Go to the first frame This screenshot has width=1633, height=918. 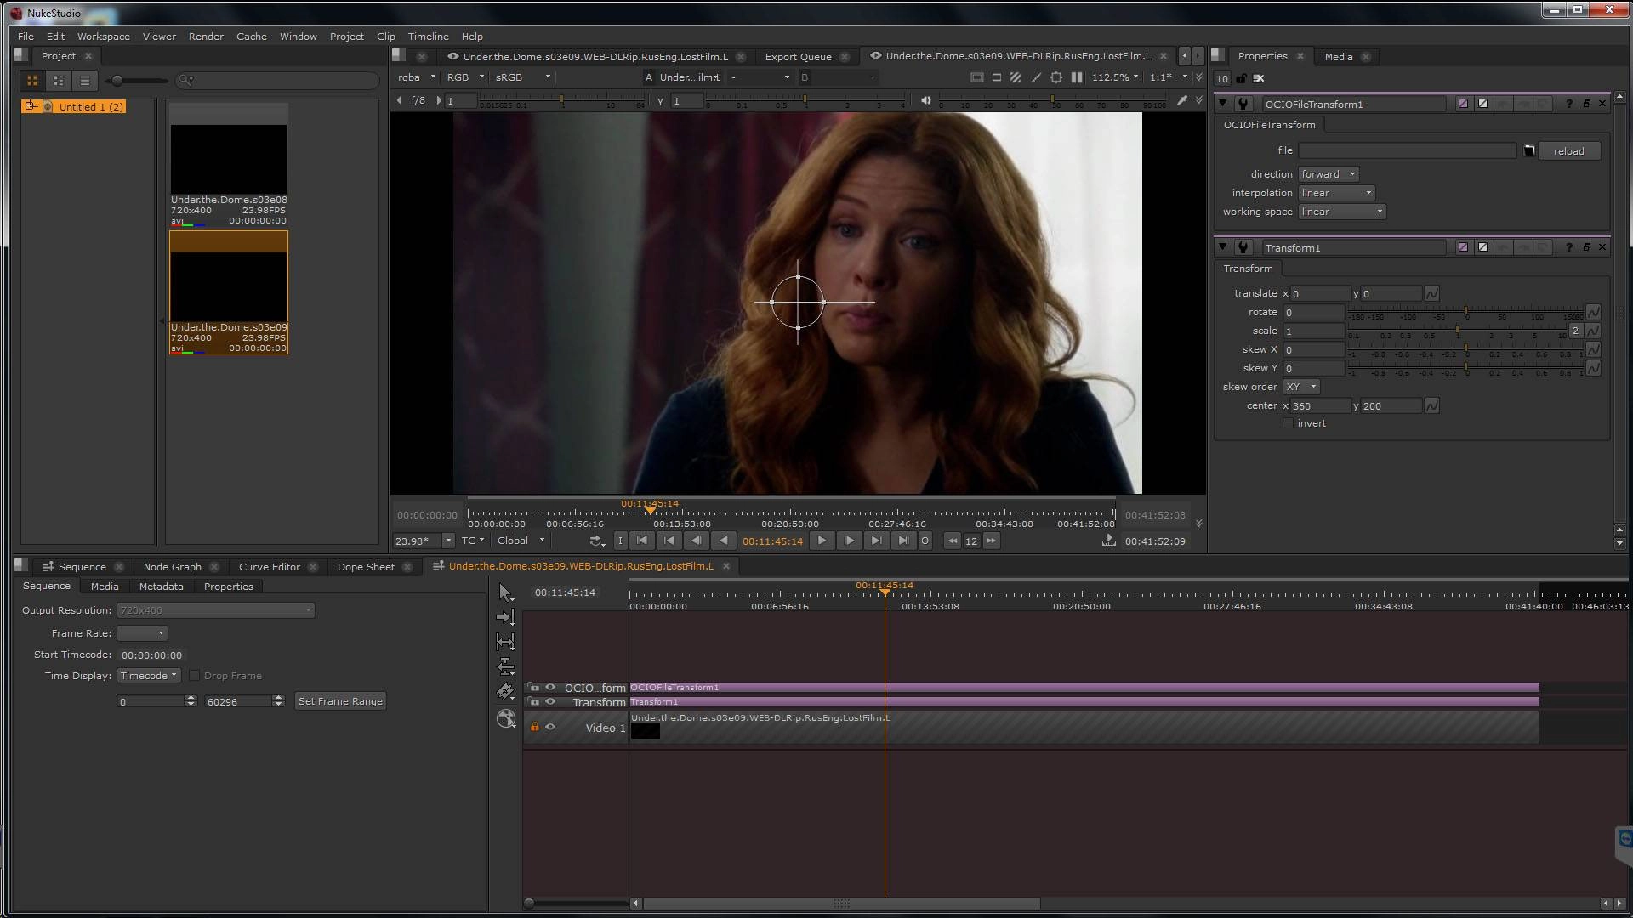click(642, 541)
